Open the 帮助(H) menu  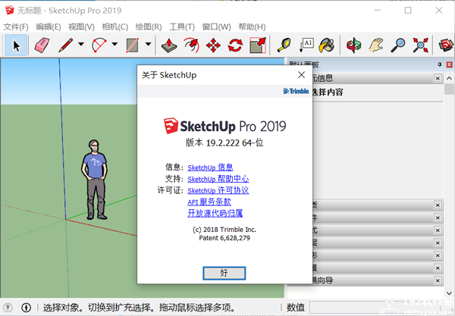[252, 27]
